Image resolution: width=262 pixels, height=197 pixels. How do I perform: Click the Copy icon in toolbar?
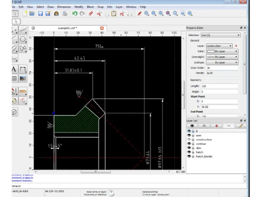click(x=107, y=14)
